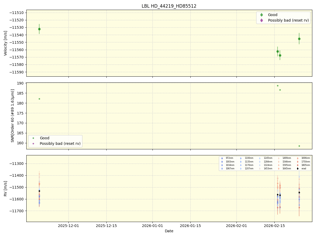Screen dimensions: 316x237
Task: Select the purple Possibly bad marker swatch
Action: point(261,20)
